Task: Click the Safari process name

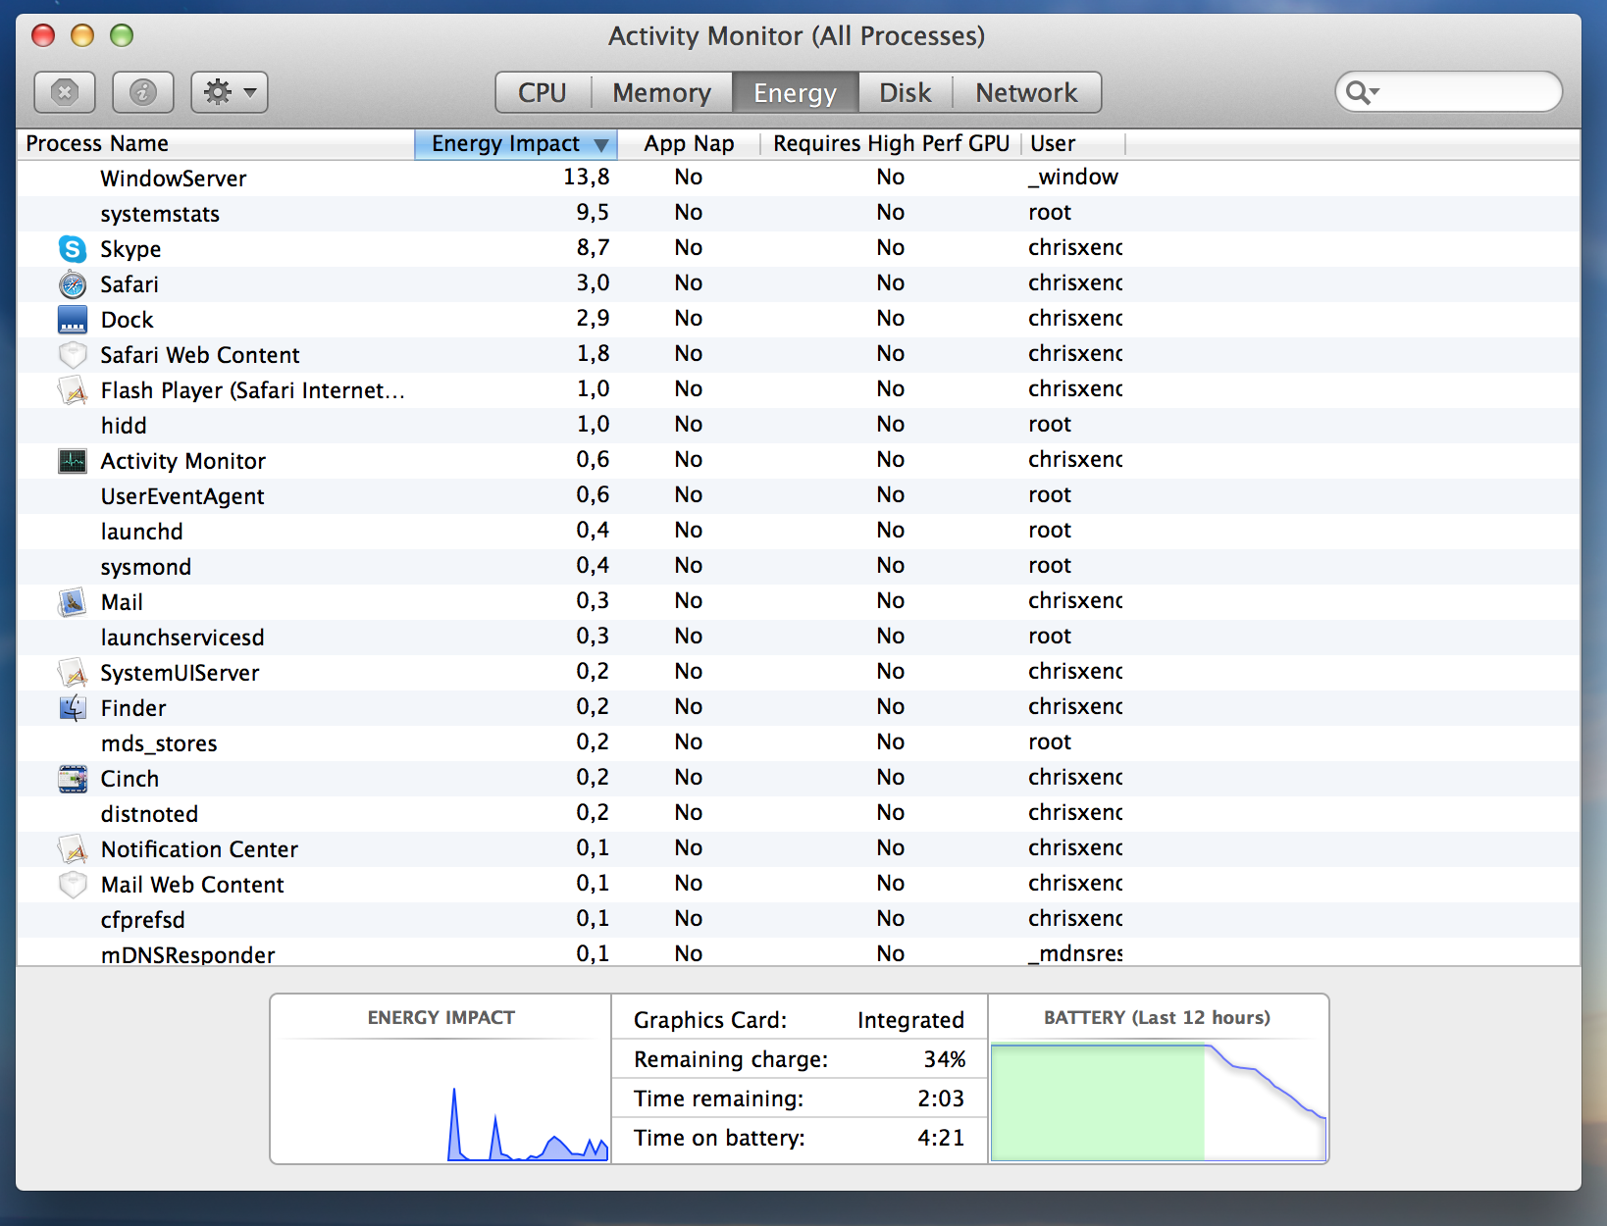Action: [x=130, y=284]
